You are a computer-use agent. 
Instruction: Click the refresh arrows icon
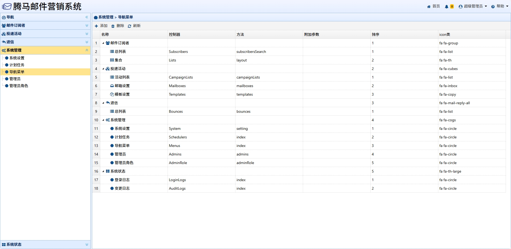tap(129, 26)
